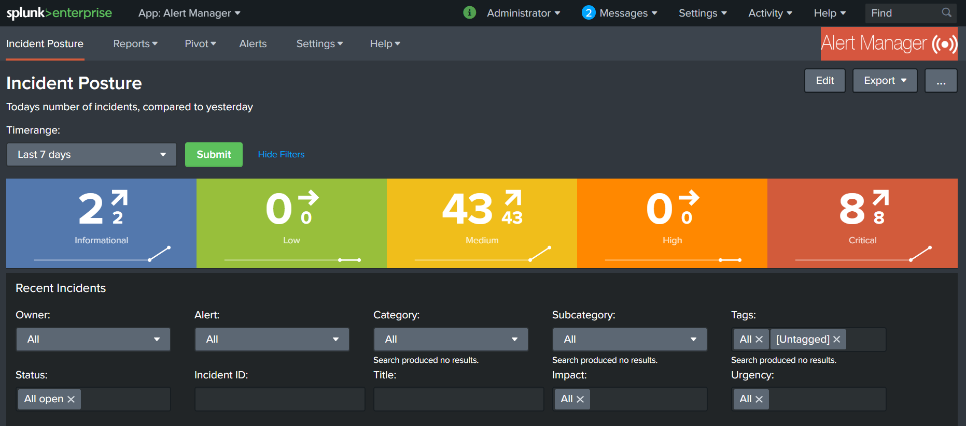Remove the All tag chip in Tags
The image size is (966, 426).
pos(759,340)
